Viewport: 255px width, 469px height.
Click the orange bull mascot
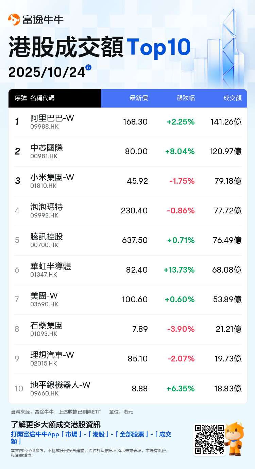(x=234, y=438)
